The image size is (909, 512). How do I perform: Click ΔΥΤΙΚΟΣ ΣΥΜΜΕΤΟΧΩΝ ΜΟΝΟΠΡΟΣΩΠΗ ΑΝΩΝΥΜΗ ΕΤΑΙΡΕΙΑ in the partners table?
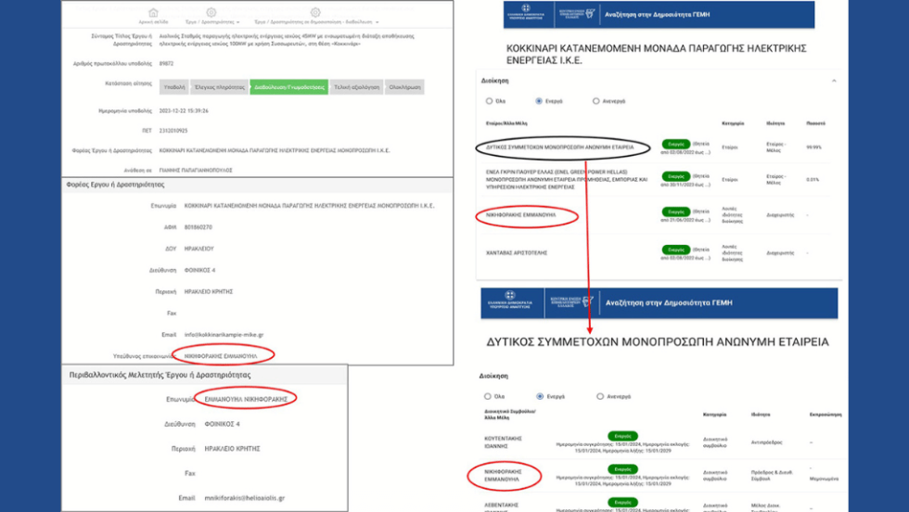click(x=560, y=147)
